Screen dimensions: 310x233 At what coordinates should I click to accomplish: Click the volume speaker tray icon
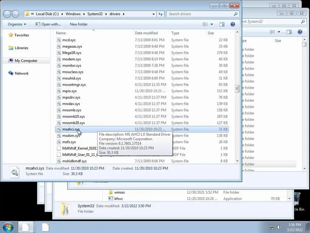pos(279,227)
